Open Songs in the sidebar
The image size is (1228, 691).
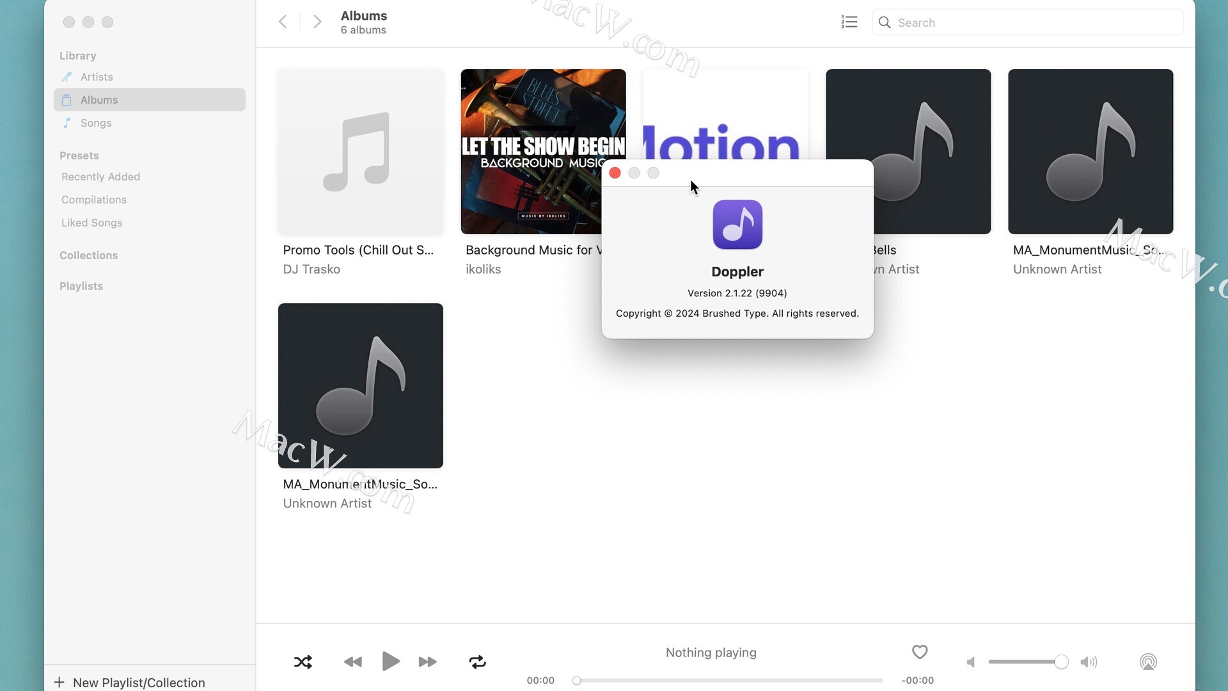[150, 123]
